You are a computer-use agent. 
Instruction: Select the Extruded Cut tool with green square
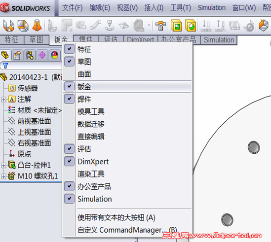[176, 26]
